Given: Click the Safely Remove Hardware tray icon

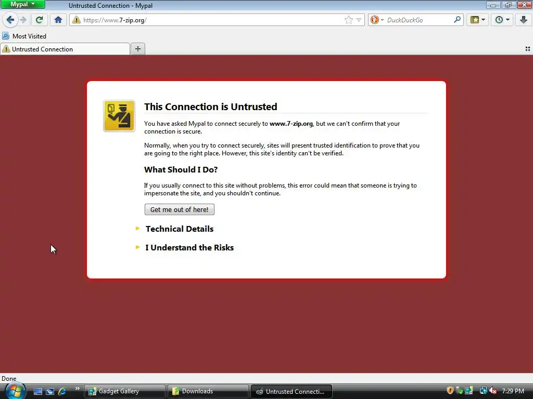Looking at the screenshot, I should click(459, 391).
